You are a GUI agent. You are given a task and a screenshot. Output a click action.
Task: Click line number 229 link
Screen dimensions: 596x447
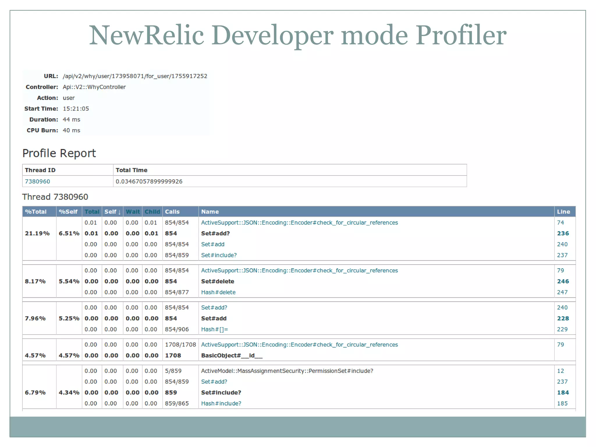pos(562,329)
